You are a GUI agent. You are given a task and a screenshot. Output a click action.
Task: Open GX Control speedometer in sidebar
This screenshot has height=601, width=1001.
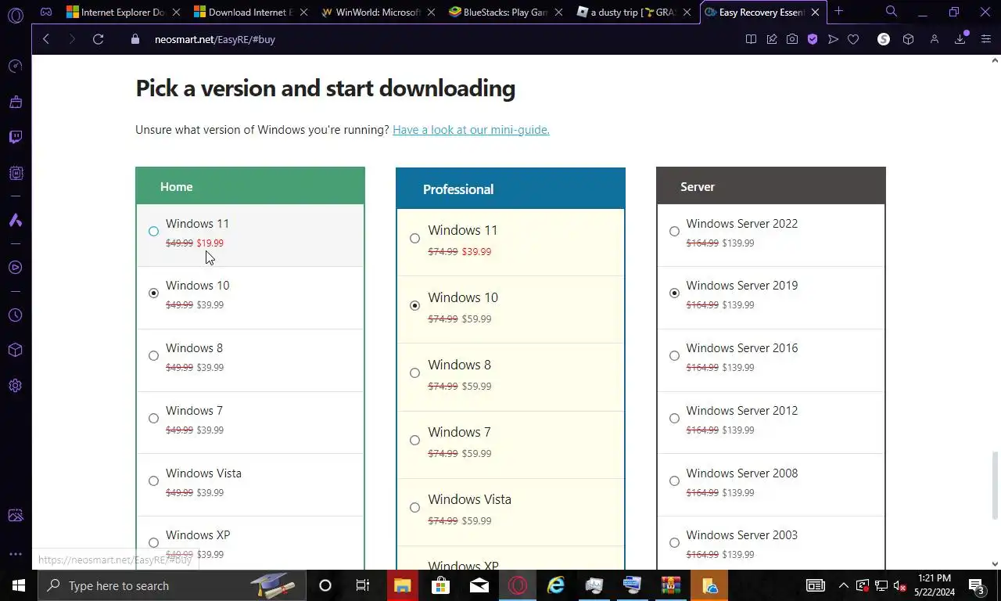[x=15, y=66]
